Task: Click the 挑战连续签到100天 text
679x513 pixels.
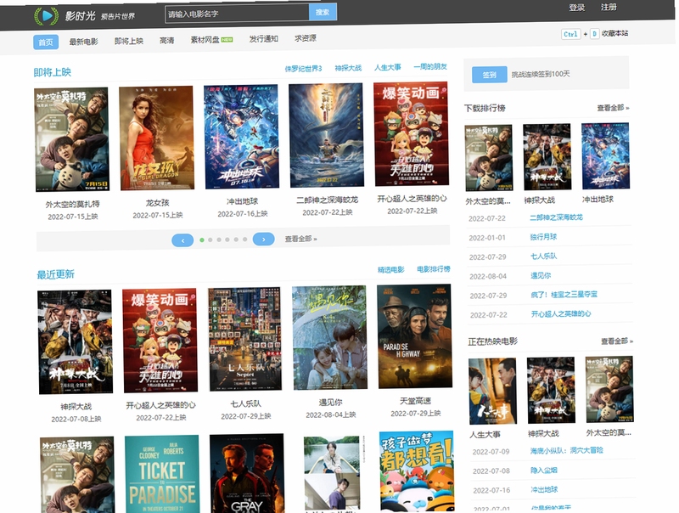Action: pos(541,74)
